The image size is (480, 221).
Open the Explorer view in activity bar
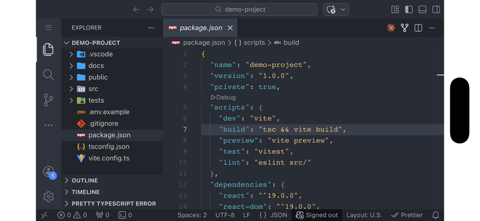click(48, 50)
